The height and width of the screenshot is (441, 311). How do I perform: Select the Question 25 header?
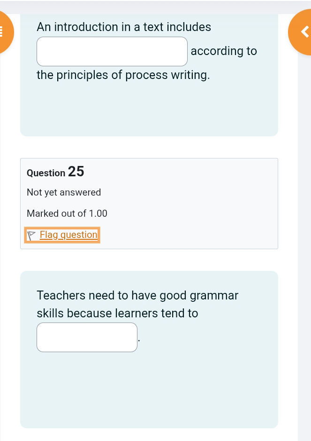55,172
